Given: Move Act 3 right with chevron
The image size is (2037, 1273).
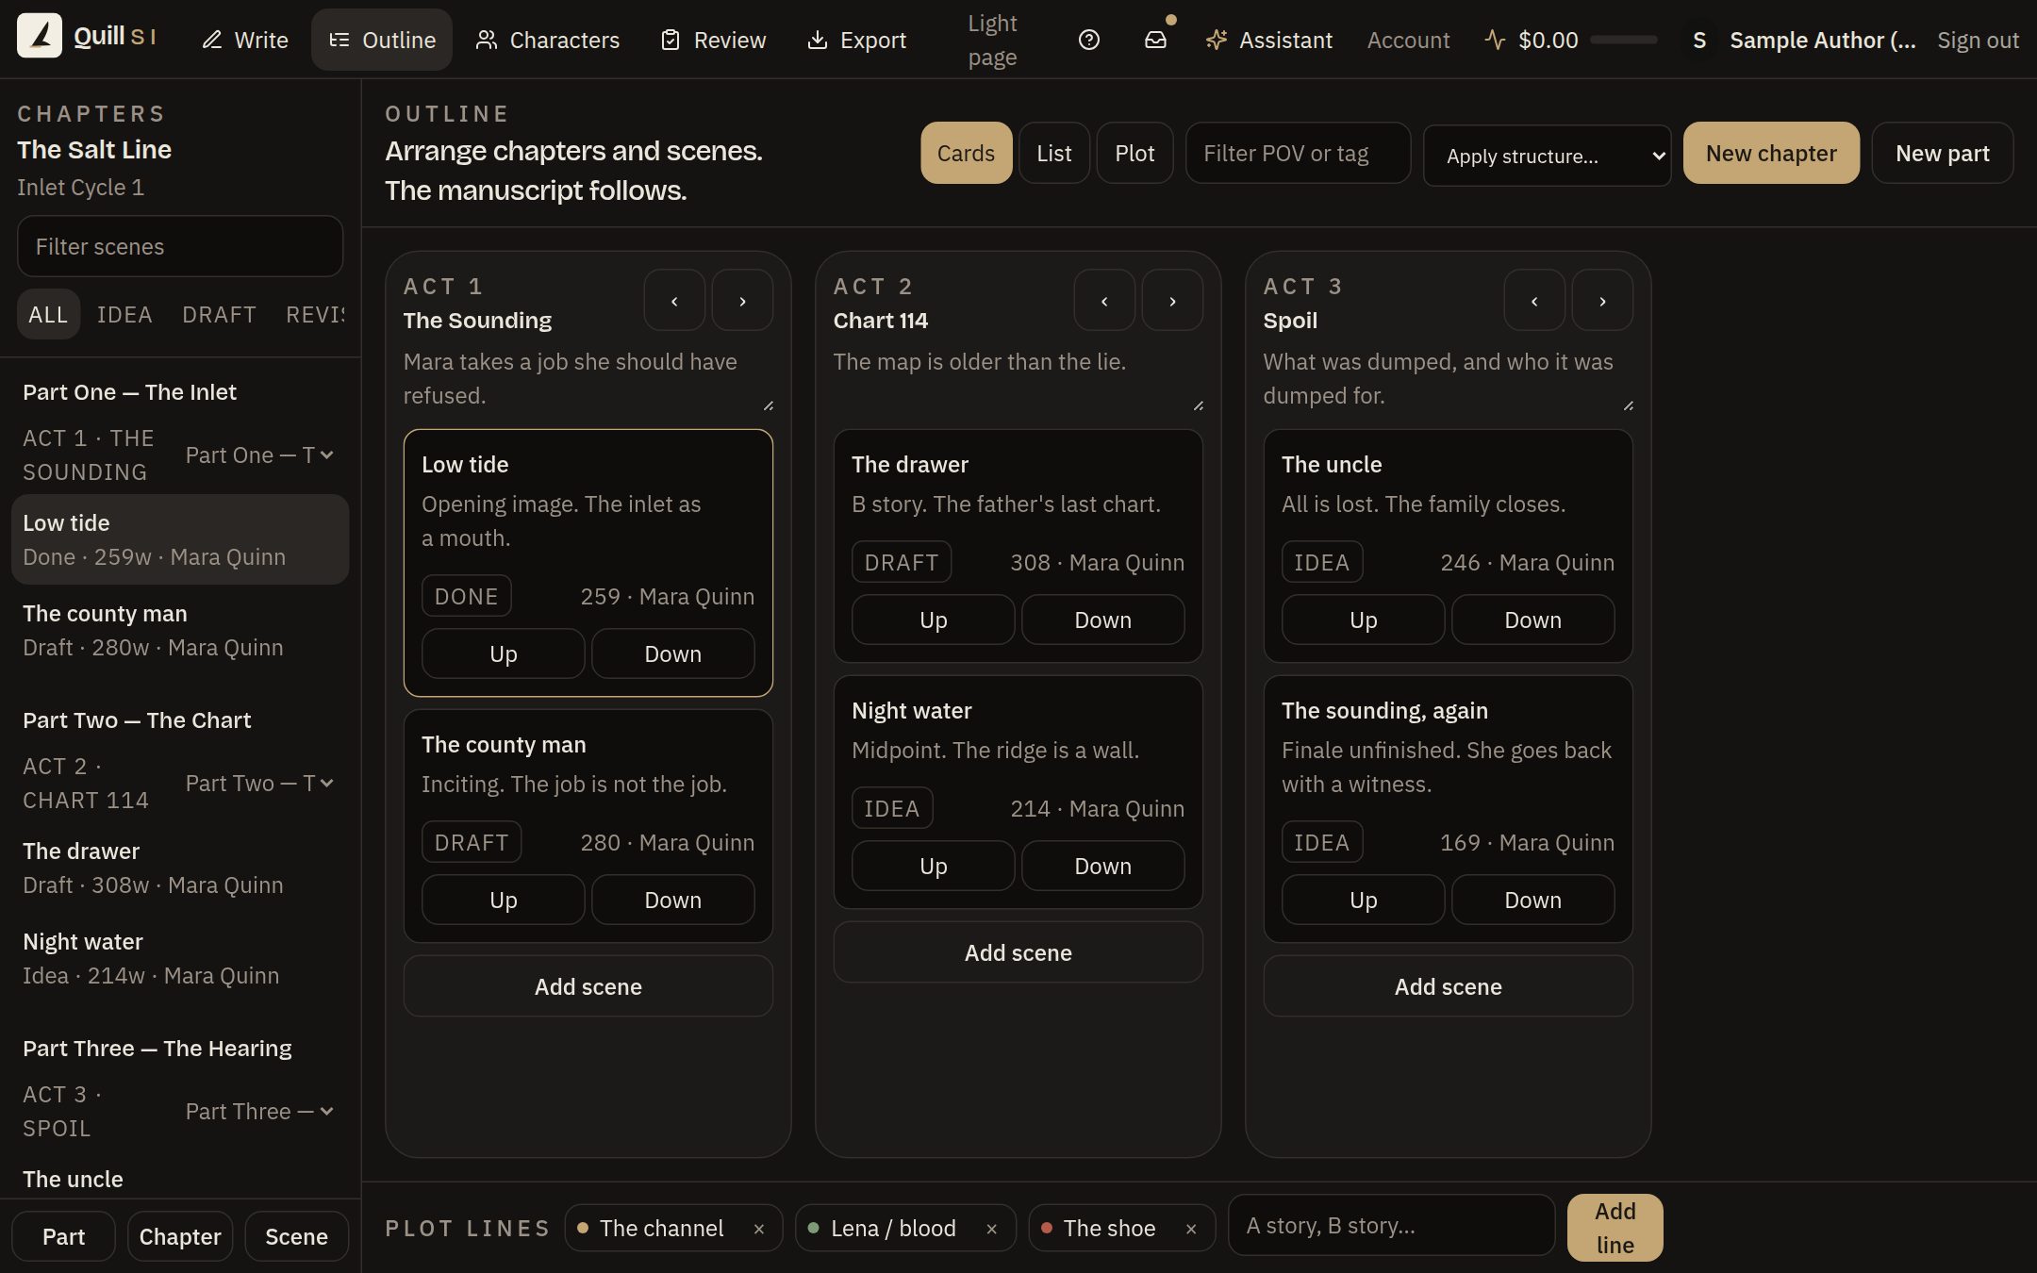Looking at the screenshot, I should (x=1602, y=301).
